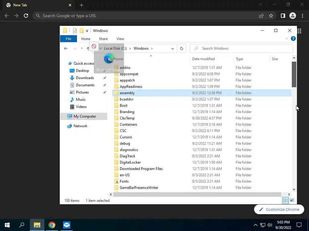This screenshot has width=309, height=231.
Task: Click the New folder quick access icon
Action: pos(81,31)
